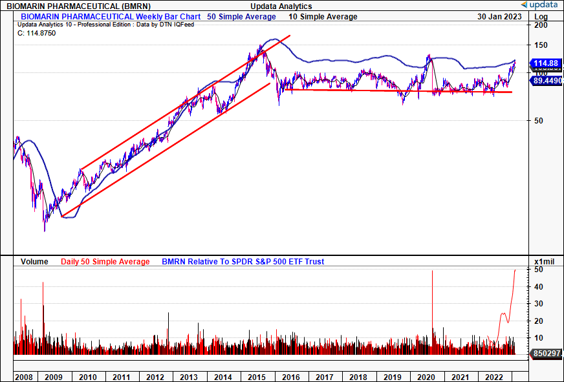Click the red horizontal support line
564x382 pixels.
[x=398, y=91]
